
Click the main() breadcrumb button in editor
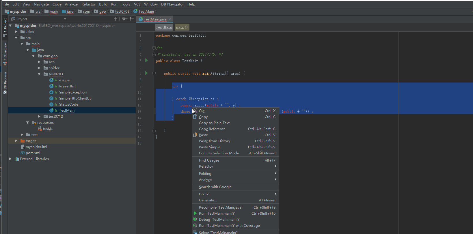pos(182,27)
